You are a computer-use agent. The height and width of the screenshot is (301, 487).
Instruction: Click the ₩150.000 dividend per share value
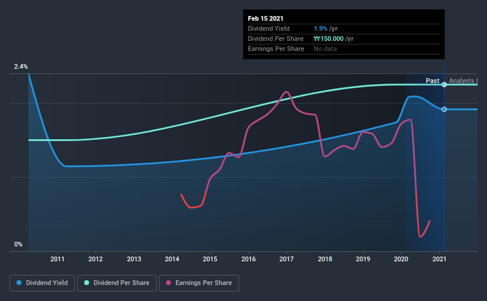(329, 39)
